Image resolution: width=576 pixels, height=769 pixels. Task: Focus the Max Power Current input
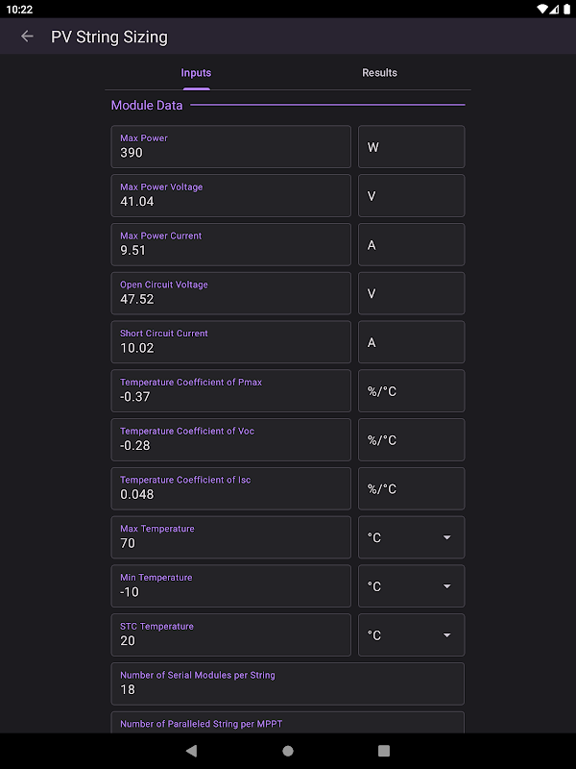[x=230, y=244]
